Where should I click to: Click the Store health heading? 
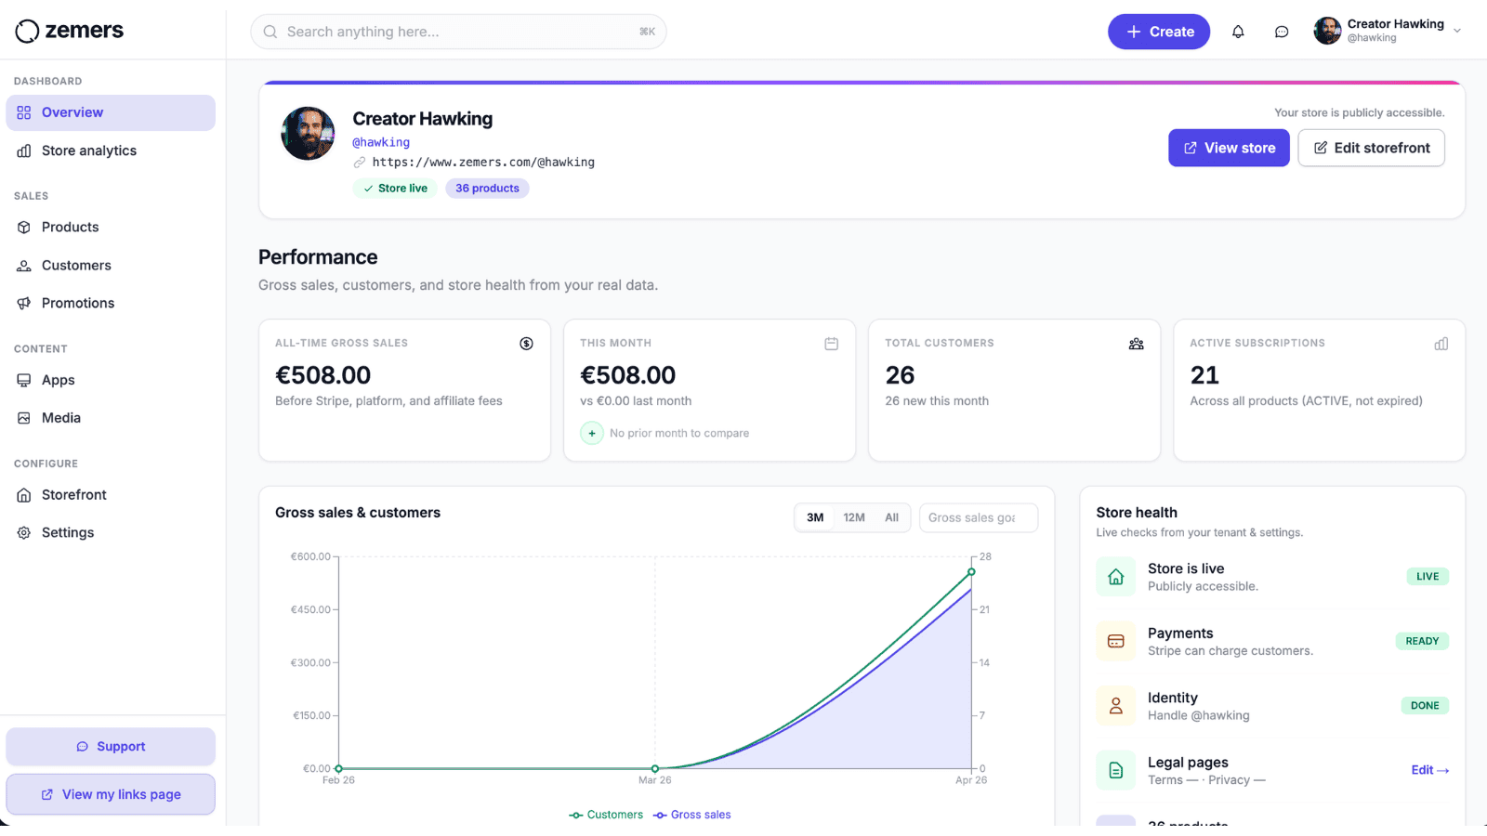click(1137, 513)
